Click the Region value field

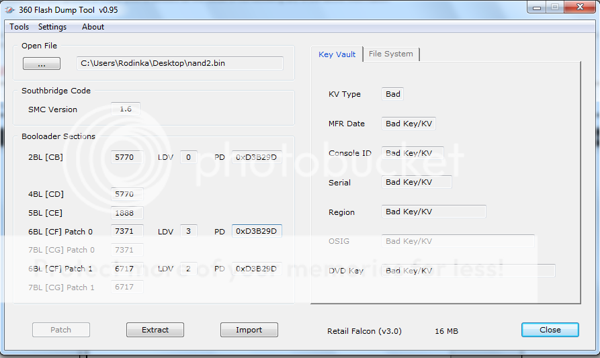tap(433, 212)
